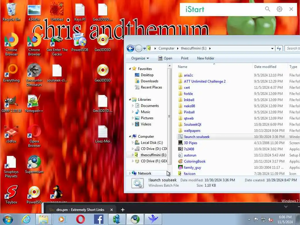
Task: Click the Explorer search field
Action: click(x=292, y=48)
